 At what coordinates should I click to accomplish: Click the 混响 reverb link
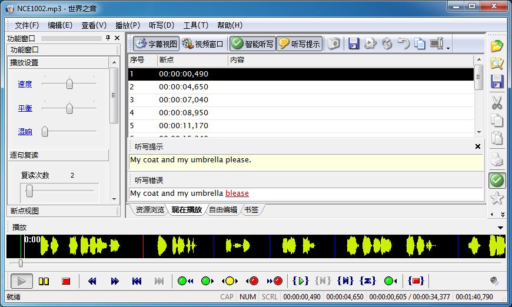pos(25,132)
